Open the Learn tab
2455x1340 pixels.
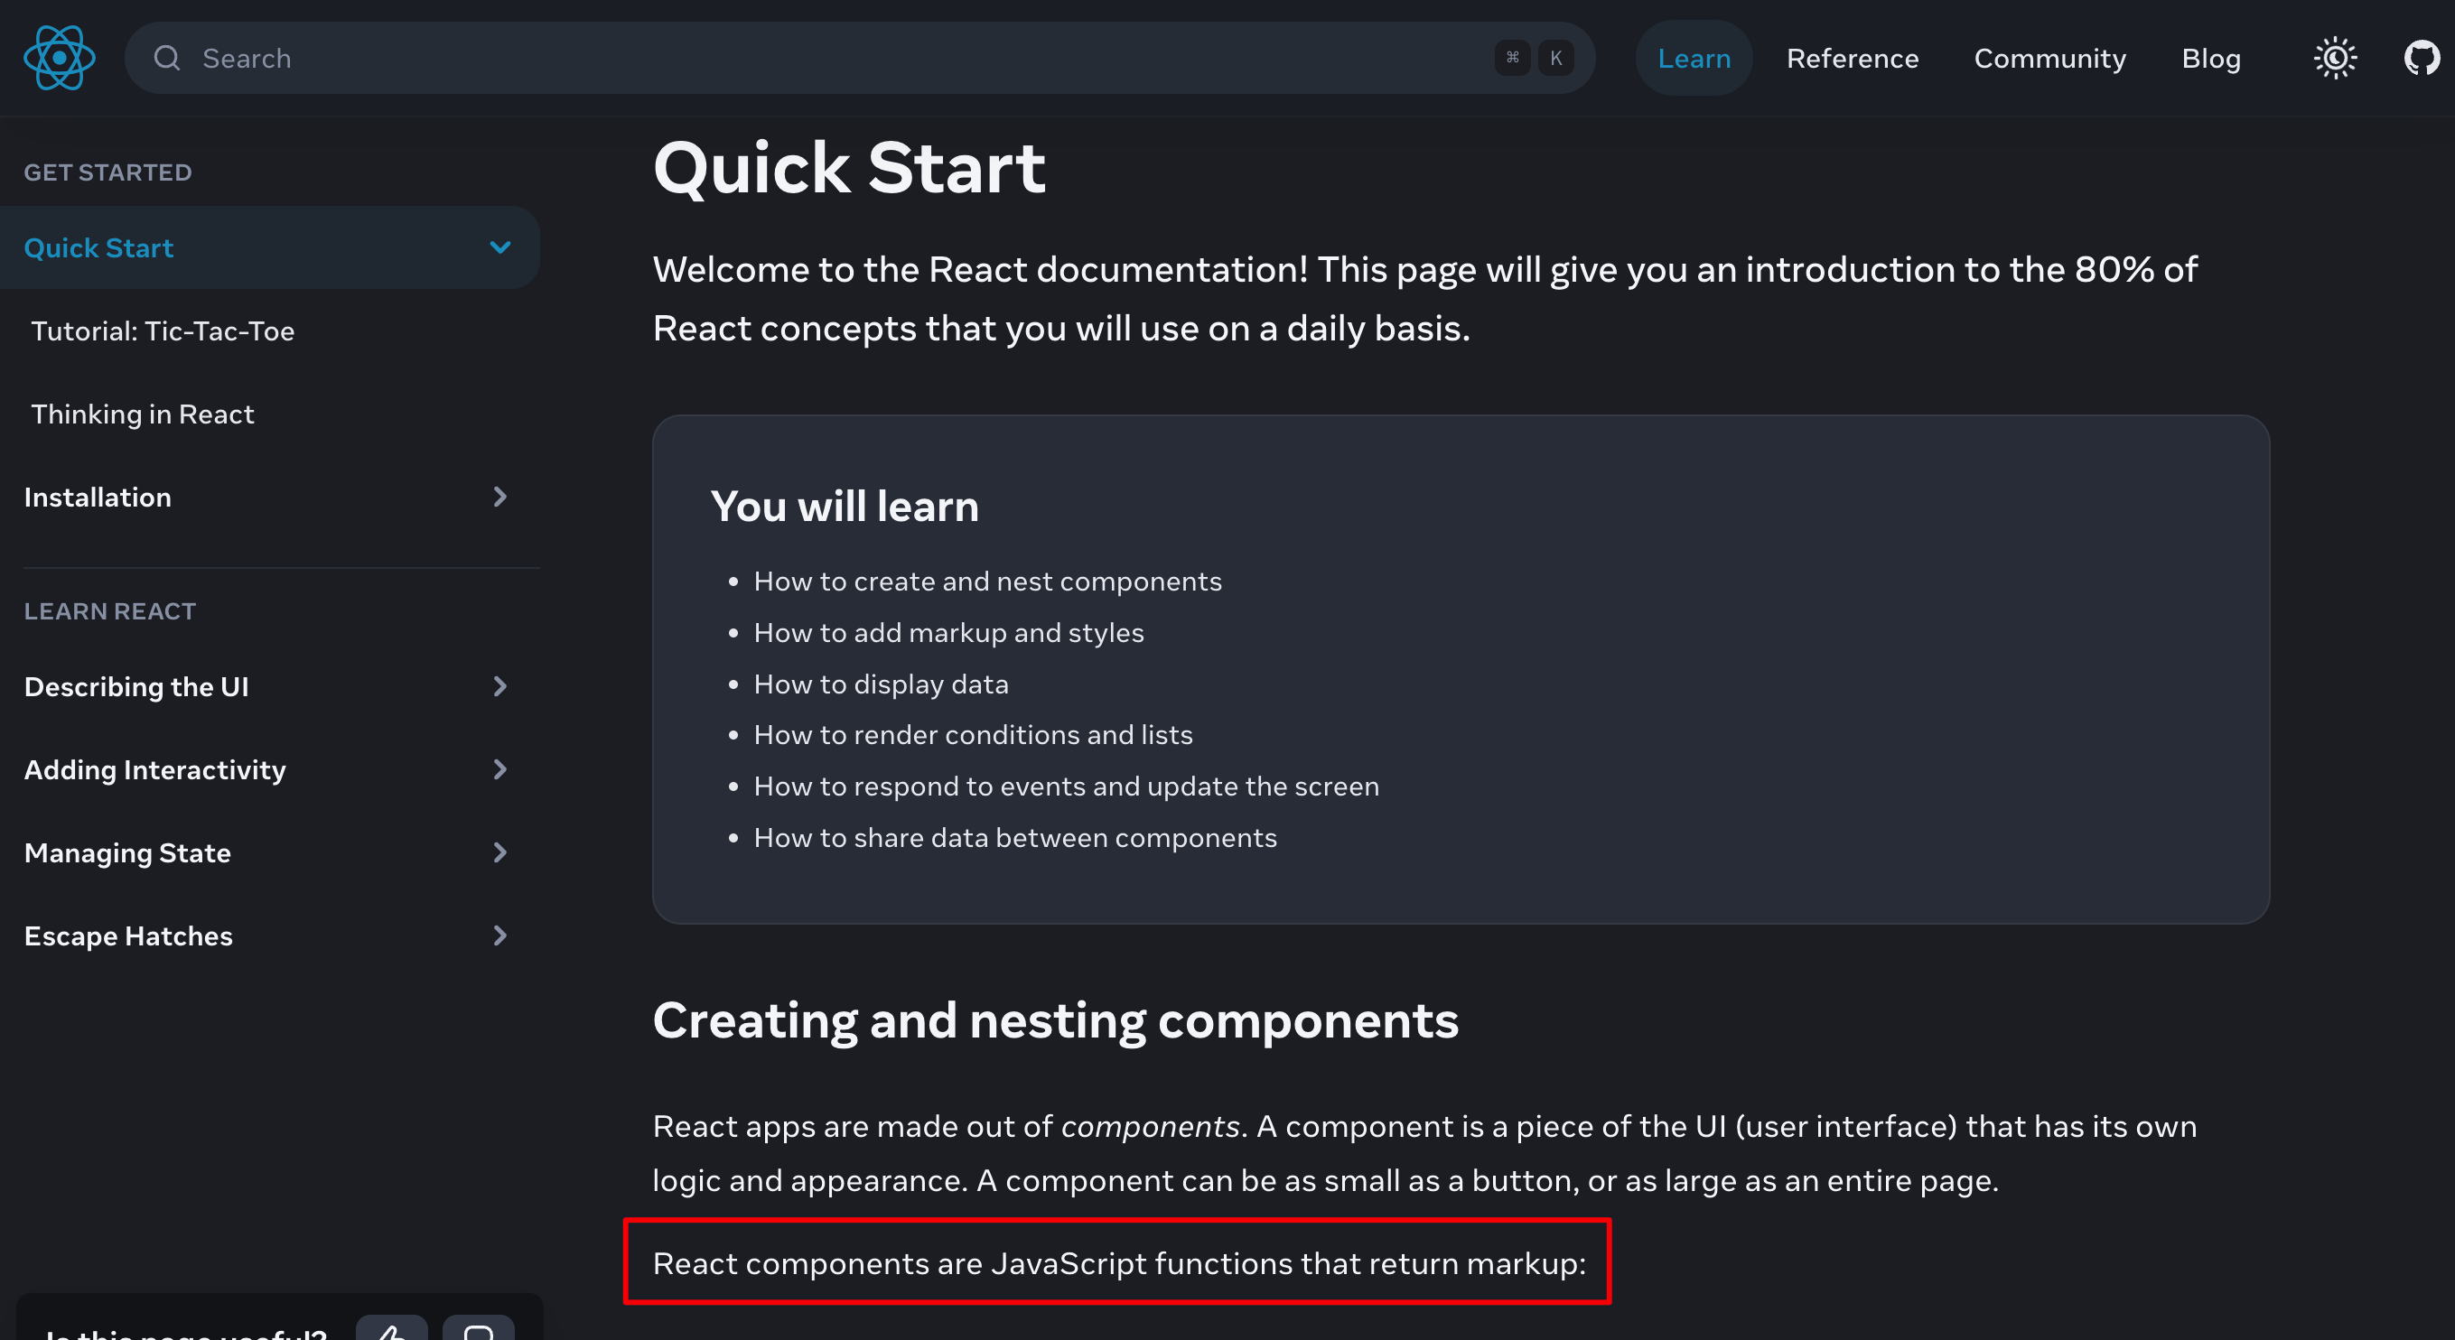(x=1694, y=58)
